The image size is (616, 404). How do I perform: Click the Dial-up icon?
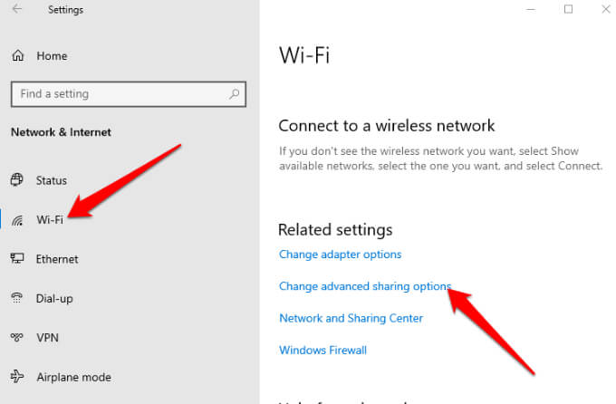pyautogui.click(x=17, y=298)
